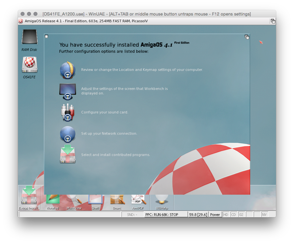Click the macOS zoom window button

[35, 14]
